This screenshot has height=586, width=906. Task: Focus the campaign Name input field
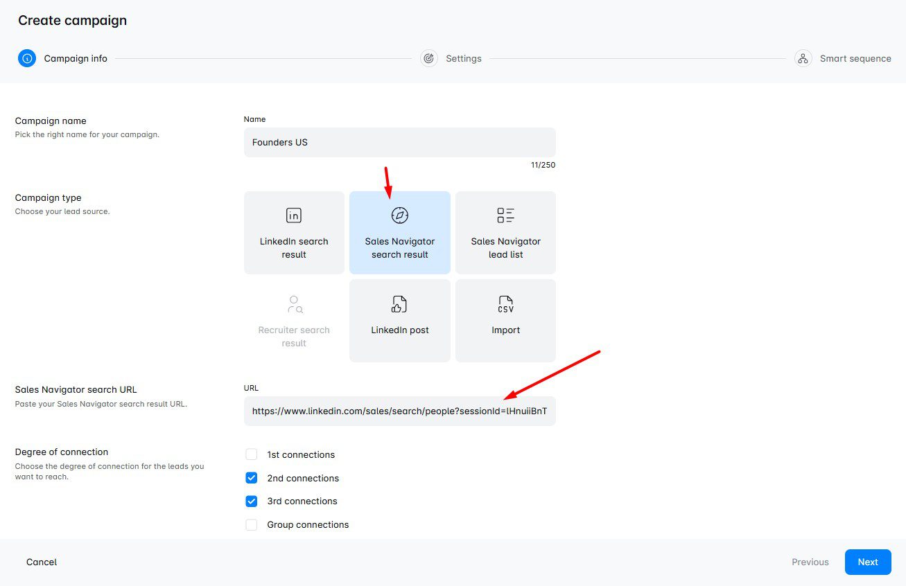coord(400,142)
